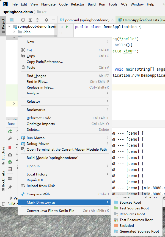The width and height of the screenshot is (165, 237).
Task: Switch to DemoApplicationTests.java tab
Action: point(142,20)
